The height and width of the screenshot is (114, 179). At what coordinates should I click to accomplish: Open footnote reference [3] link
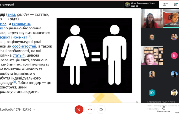14,82
